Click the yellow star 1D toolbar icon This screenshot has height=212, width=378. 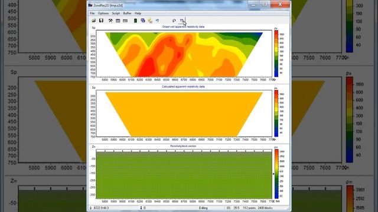click(150, 21)
